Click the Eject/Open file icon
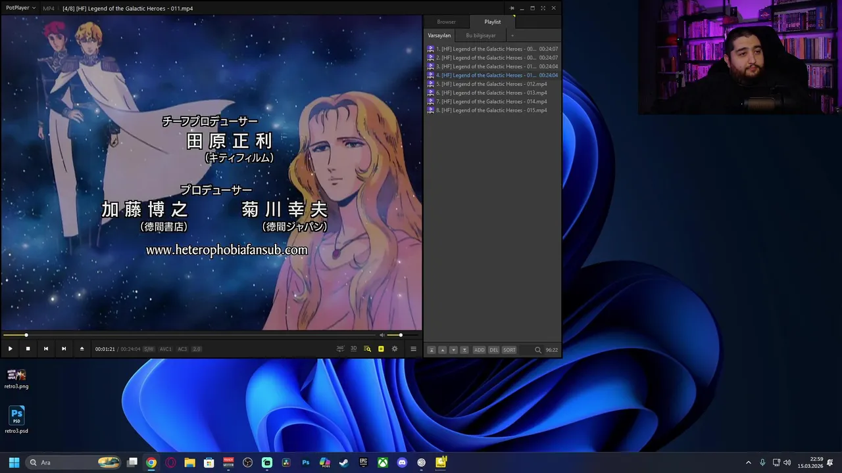 coord(82,349)
